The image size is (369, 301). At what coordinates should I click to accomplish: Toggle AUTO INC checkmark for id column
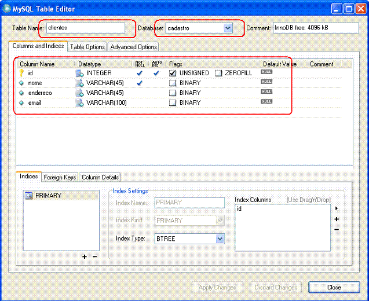[x=156, y=73]
